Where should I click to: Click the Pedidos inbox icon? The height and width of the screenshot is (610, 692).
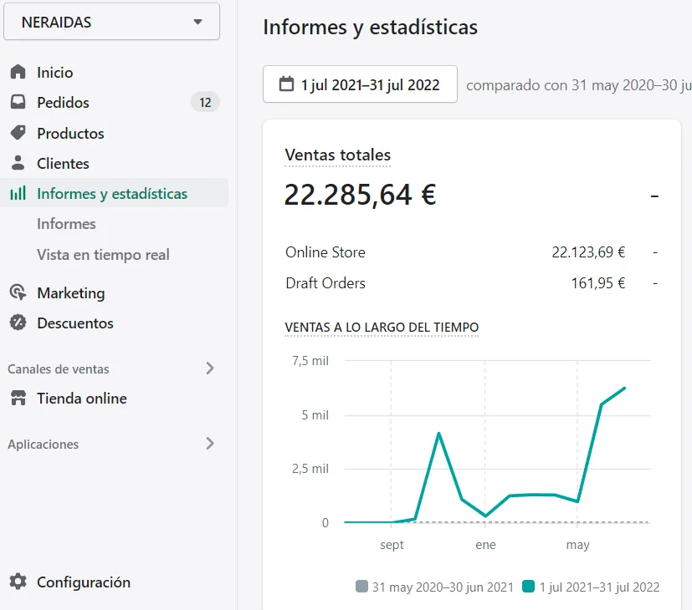coord(18,103)
